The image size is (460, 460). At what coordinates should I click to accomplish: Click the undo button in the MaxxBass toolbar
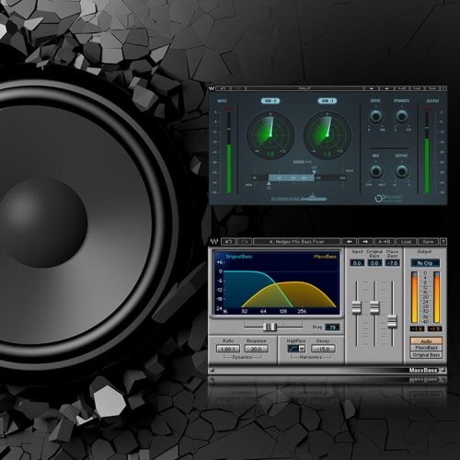coord(228,242)
